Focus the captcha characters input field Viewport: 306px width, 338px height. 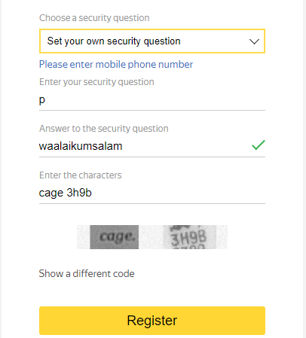tap(152, 193)
